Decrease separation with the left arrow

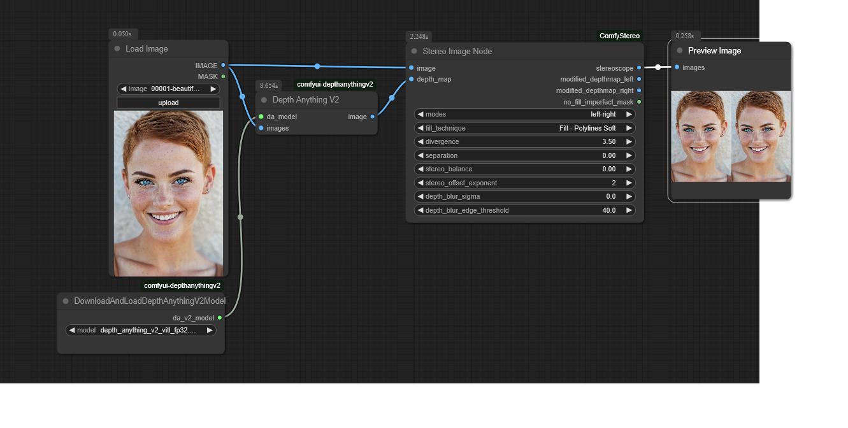point(420,155)
